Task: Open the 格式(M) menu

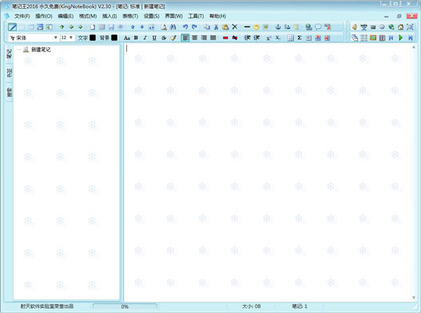Action: [x=88, y=16]
